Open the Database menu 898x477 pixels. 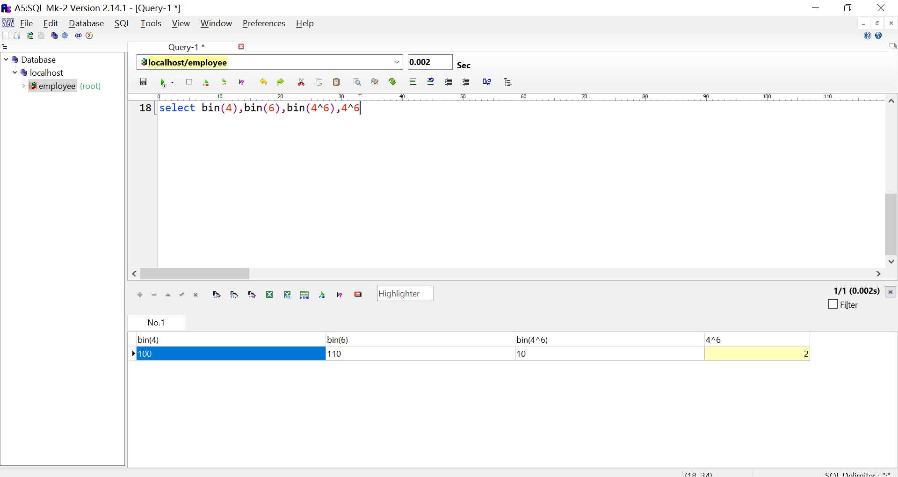click(x=86, y=23)
